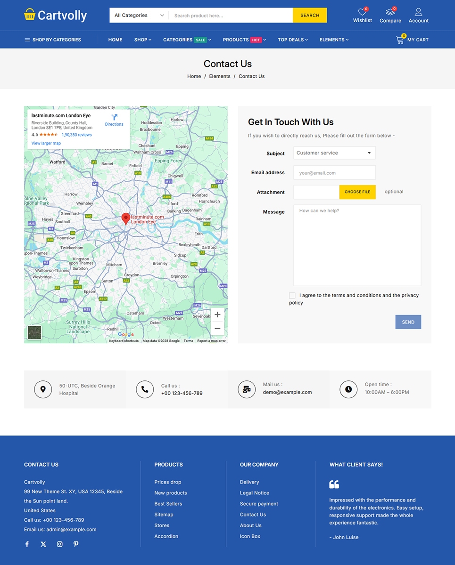Agree to terms and privacy policy checkbox
The image size is (455, 565).
(x=292, y=295)
